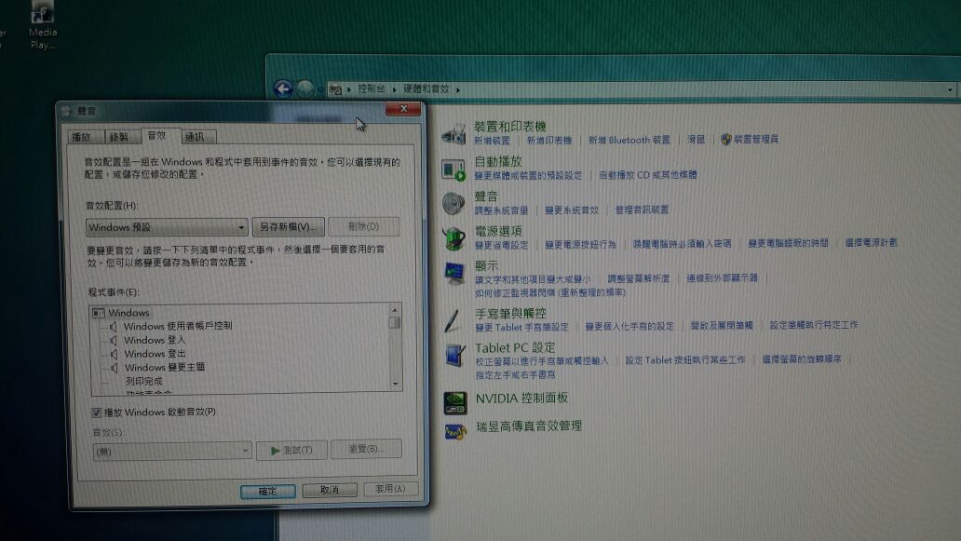Select 列印完成 in the event list
Image resolution: width=961 pixels, height=541 pixels.
point(144,382)
